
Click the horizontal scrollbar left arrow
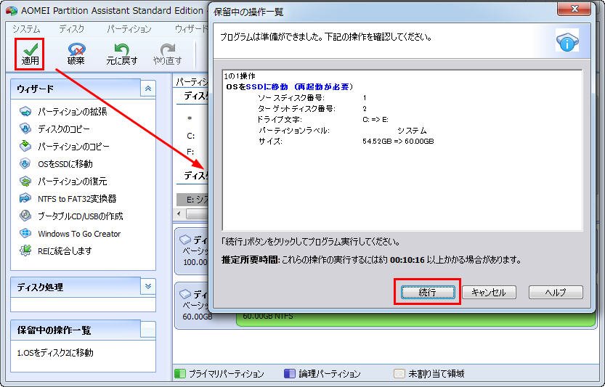coord(179,213)
